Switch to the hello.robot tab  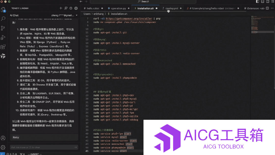[93, 8]
